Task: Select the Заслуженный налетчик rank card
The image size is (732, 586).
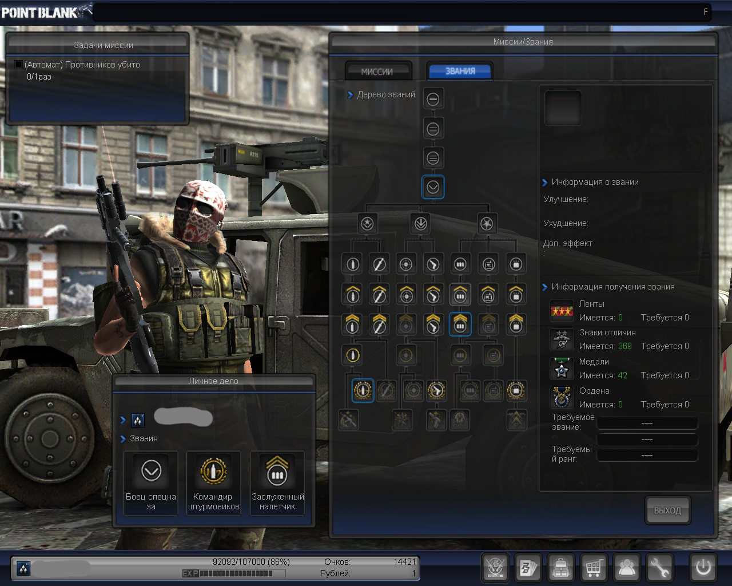Action: point(277,483)
